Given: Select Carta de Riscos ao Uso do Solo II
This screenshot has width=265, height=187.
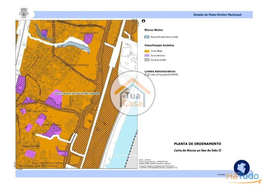Looking at the screenshot, I should coord(198,150).
